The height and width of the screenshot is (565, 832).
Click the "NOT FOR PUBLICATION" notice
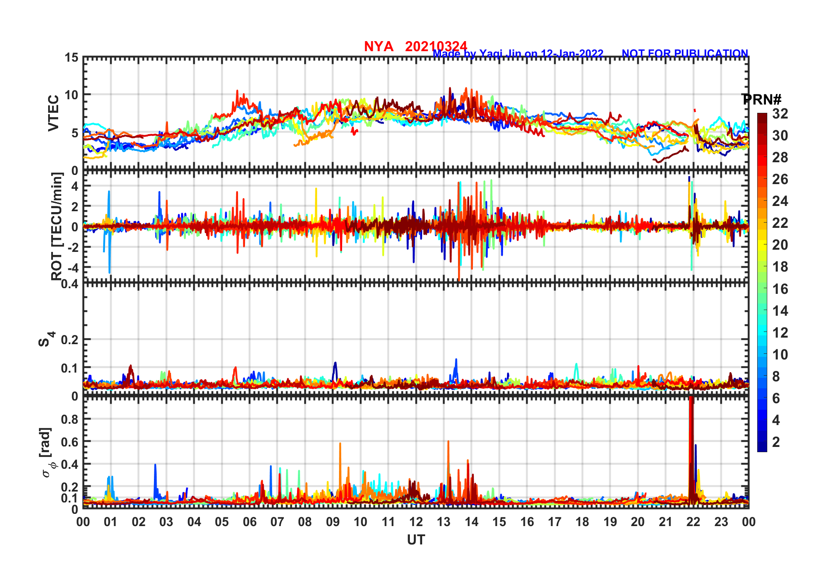click(685, 53)
